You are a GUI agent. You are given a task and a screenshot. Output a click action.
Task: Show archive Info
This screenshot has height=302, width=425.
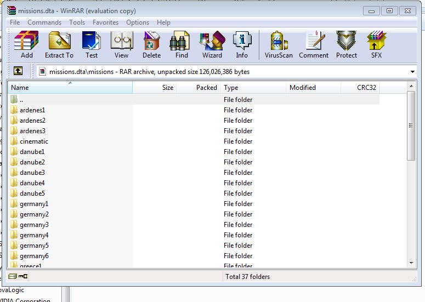(242, 44)
